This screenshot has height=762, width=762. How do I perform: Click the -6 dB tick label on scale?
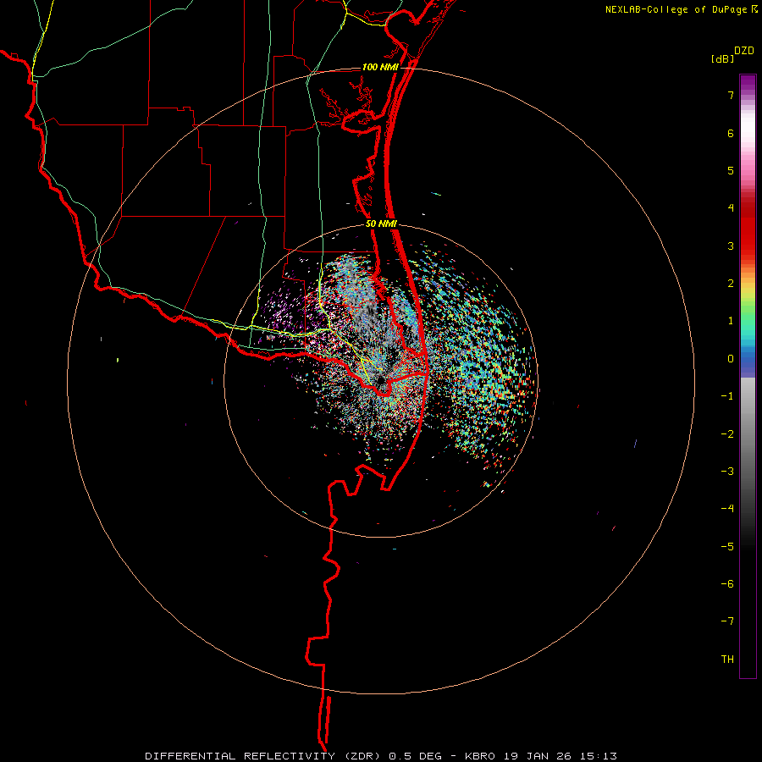[727, 584]
